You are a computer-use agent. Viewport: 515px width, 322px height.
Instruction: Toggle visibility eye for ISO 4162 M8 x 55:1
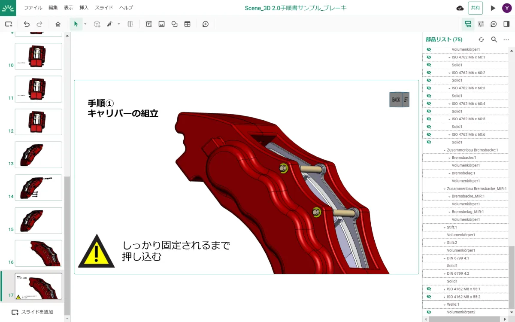tap(428, 289)
